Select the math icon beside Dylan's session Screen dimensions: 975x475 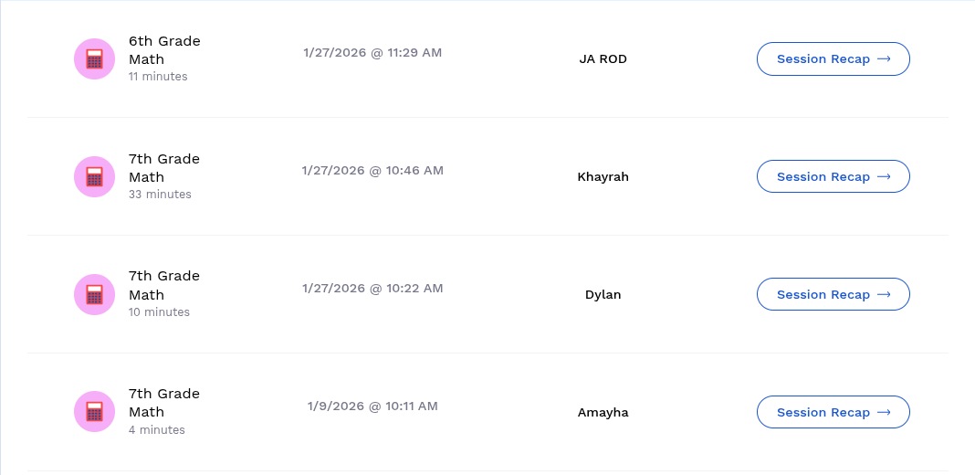94,294
